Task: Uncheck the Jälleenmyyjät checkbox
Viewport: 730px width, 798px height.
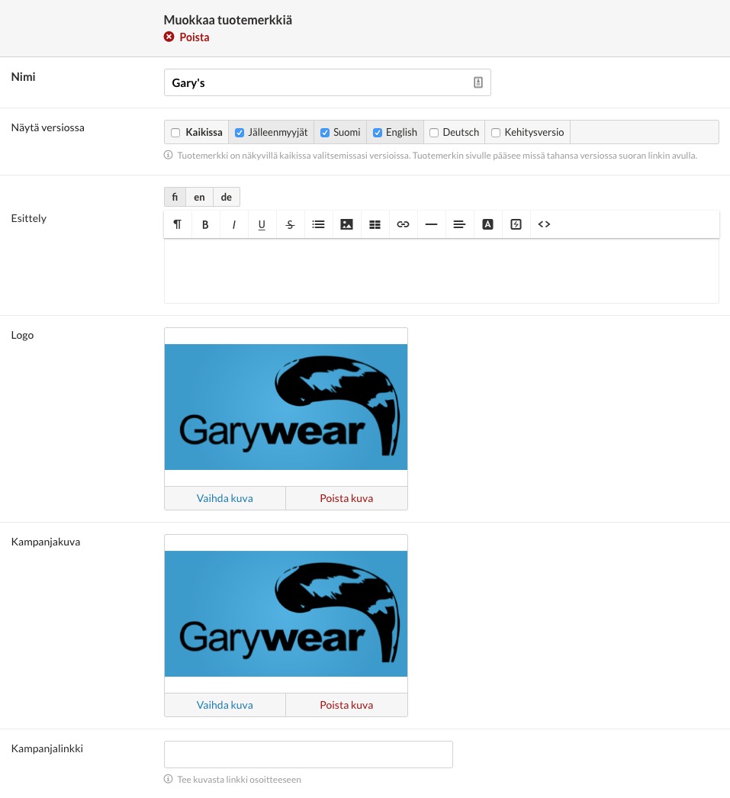Action: (x=240, y=133)
